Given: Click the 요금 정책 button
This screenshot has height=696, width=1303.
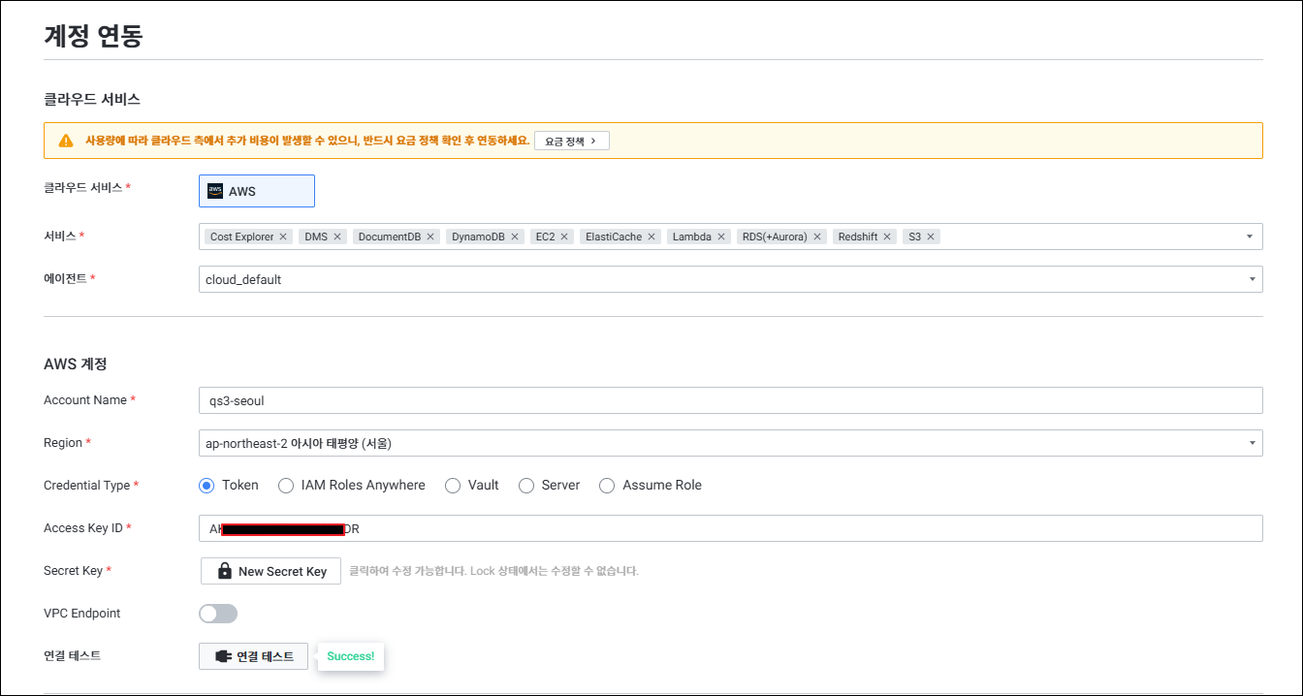Looking at the screenshot, I should (571, 141).
